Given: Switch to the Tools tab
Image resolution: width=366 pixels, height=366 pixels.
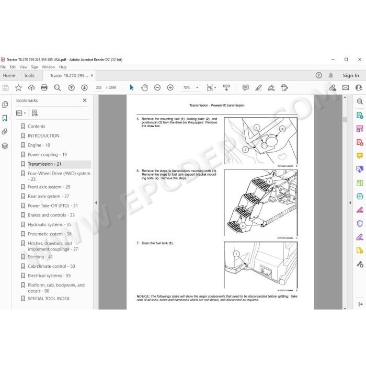Looking at the screenshot, I should 29,75.
